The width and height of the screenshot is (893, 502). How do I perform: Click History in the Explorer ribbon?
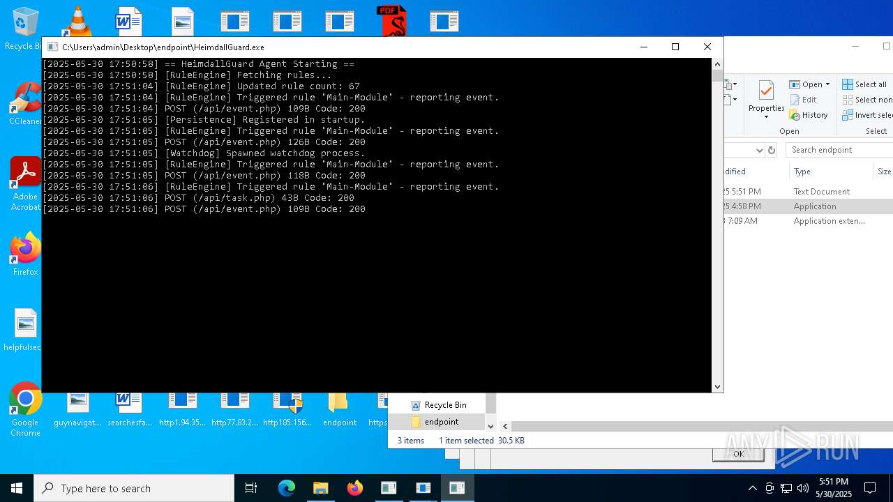[x=809, y=115]
